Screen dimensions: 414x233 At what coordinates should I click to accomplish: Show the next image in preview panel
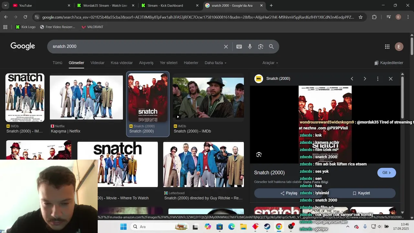point(365,79)
